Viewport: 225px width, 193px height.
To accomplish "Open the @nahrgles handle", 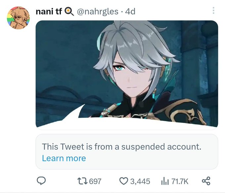I will click(98, 12).
